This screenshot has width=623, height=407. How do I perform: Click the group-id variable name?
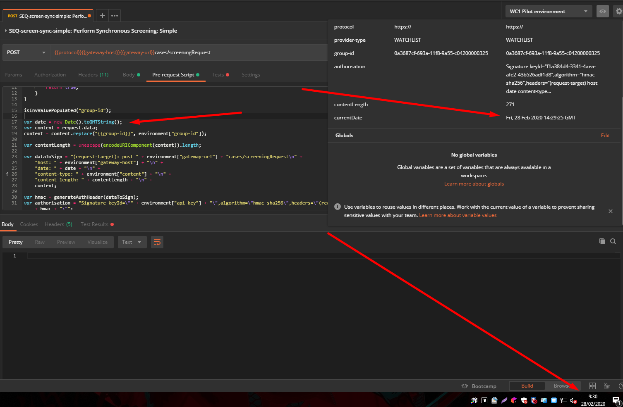pyautogui.click(x=344, y=53)
